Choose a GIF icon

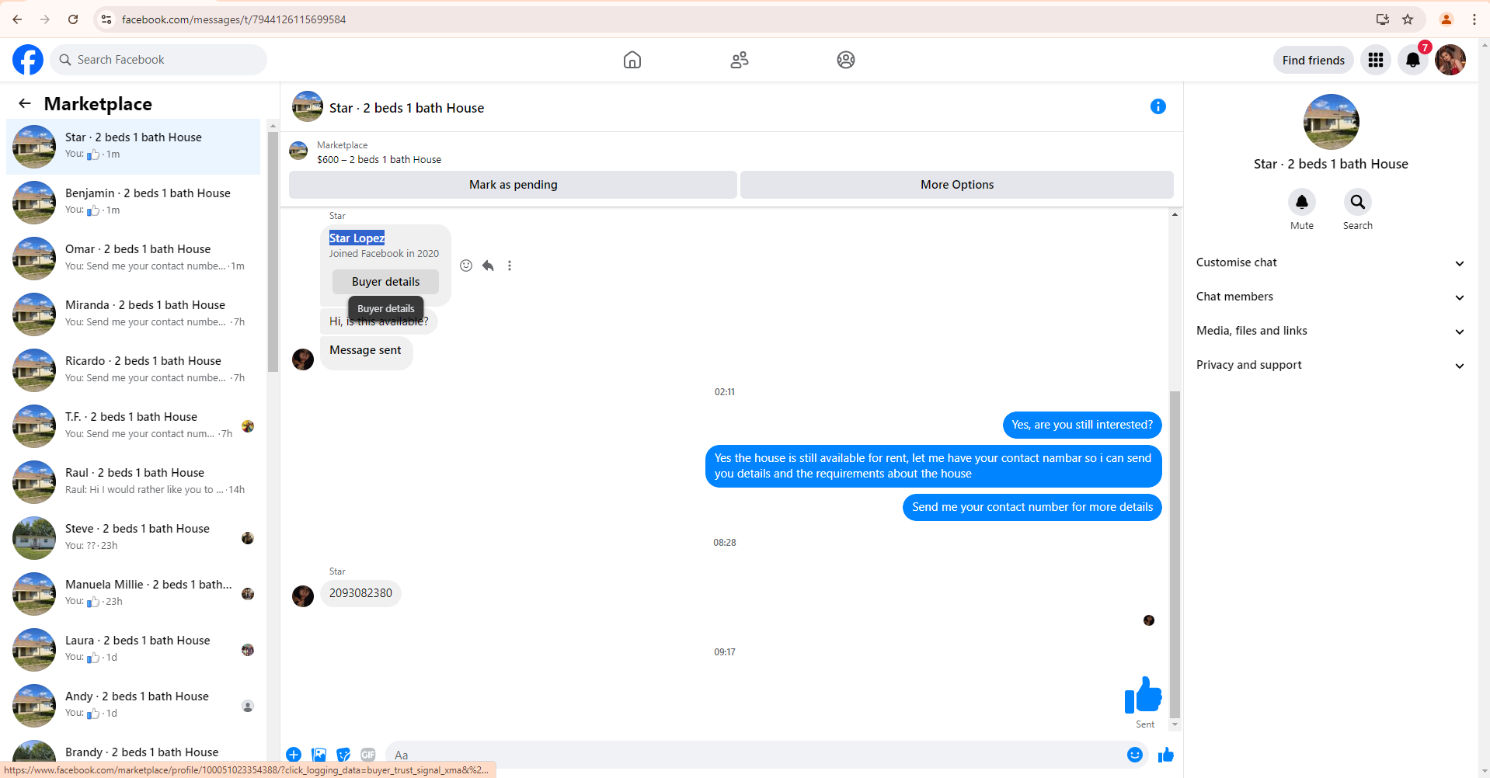[x=368, y=755]
